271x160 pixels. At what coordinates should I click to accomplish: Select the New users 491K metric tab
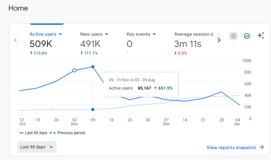click(x=94, y=44)
